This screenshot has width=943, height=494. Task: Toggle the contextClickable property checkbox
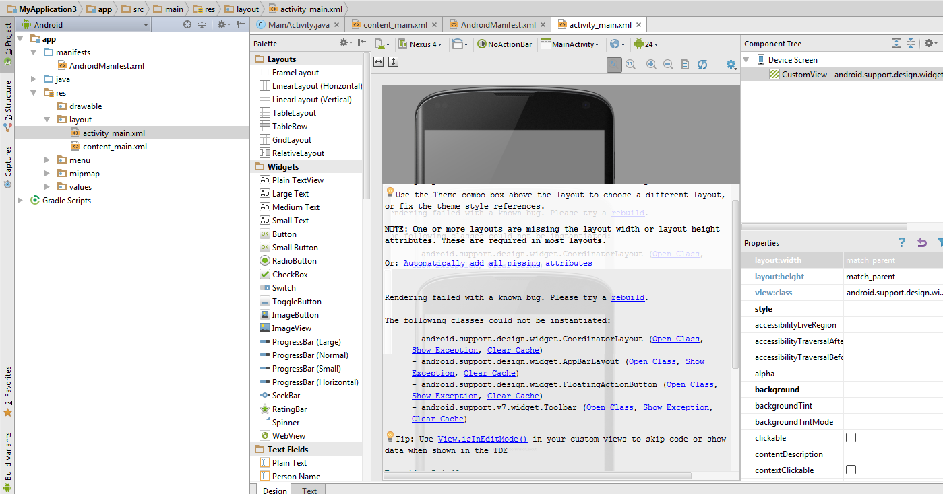point(851,470)
